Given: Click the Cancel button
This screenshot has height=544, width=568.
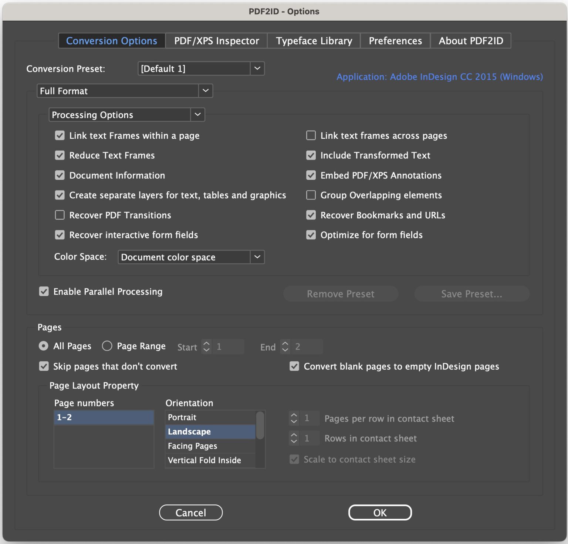Looking at the screenshot, I should [x=190, y=513].
